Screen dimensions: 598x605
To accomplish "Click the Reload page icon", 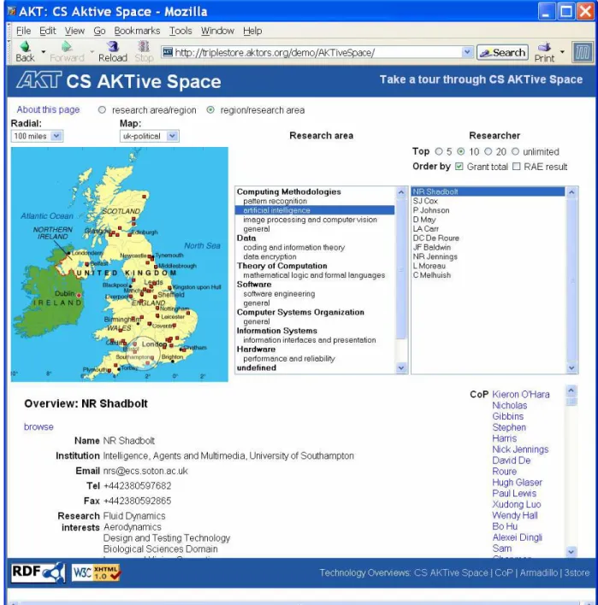I will (112, 47).
